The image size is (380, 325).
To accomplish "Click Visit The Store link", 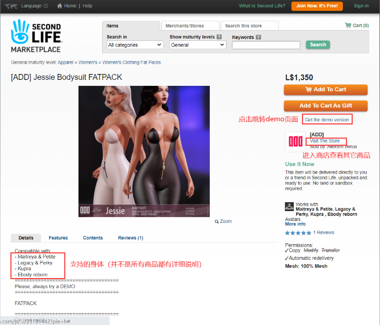I will 325,141.
